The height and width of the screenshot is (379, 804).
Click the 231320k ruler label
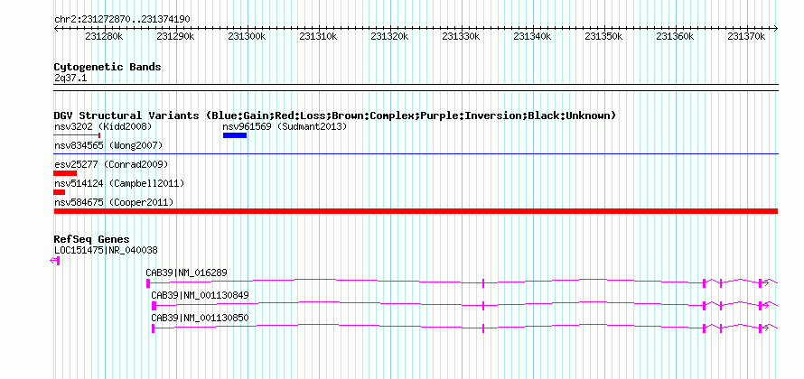click(x=389, y=36)
